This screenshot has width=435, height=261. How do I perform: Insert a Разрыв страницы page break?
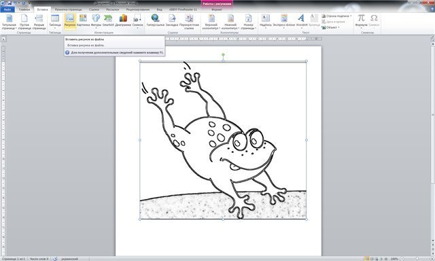point(39,22)
